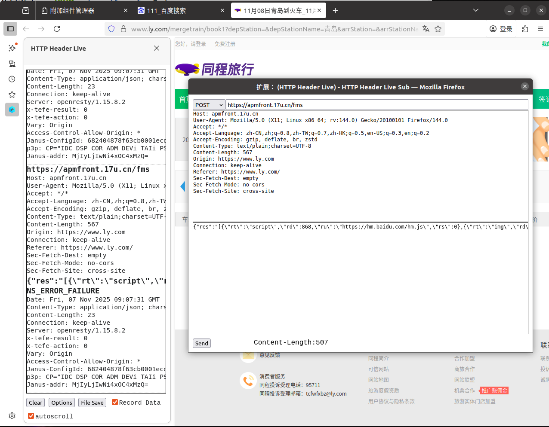Click the previous date arrow on page
Screen dimensions: 549x427
(183, 186)
